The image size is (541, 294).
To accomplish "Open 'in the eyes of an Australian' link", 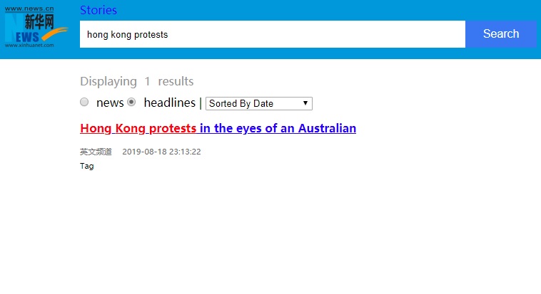I will (x=278, y=128).
